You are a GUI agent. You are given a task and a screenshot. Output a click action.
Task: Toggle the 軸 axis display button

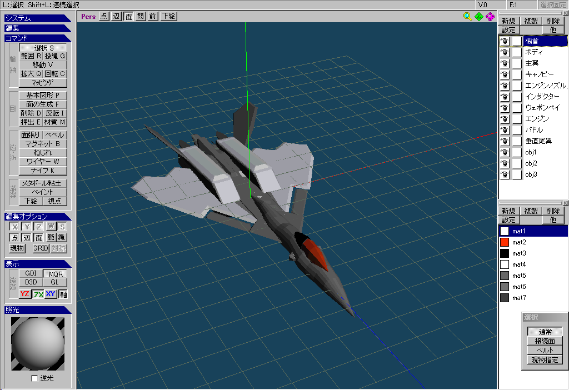coord(63,294)
